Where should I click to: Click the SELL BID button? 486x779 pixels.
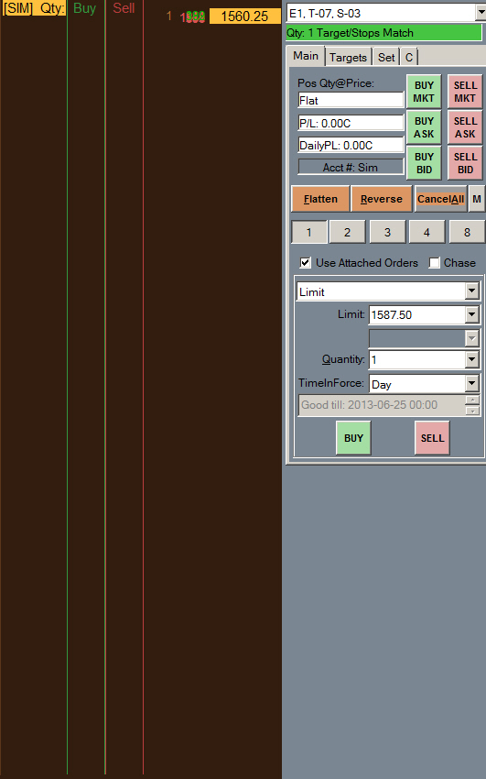pos(465,163)
